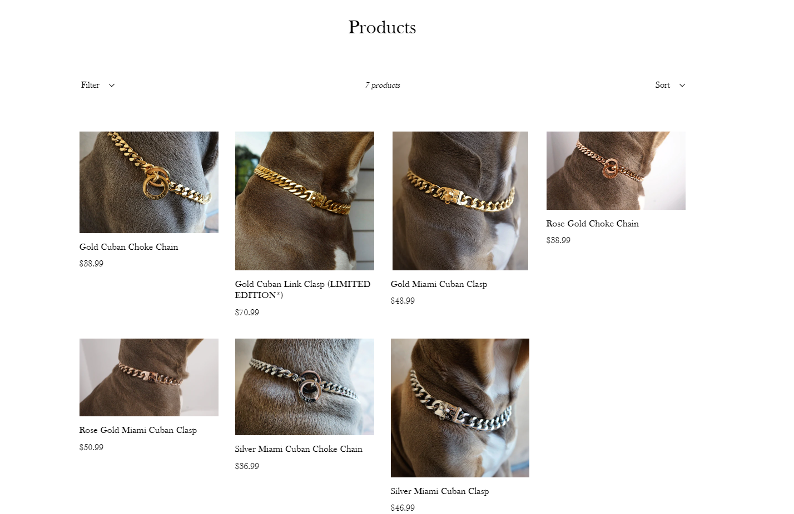The image size is (794, 514).
Task: Open Silver Miami Cuban Clasp product image
Action: (460, 408)
